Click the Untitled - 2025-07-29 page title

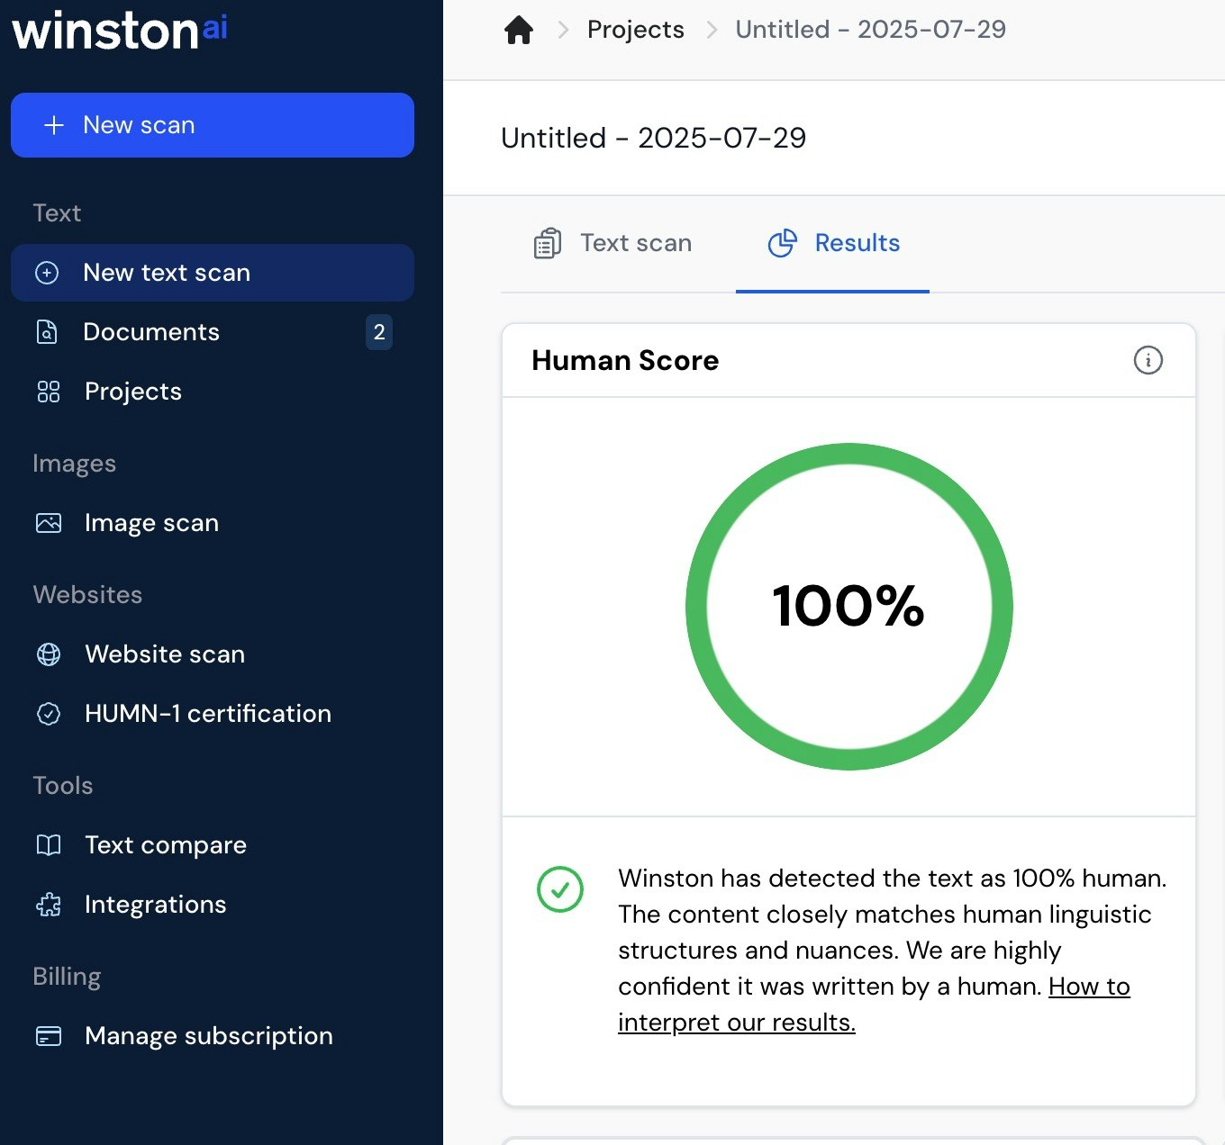coord(654,139)
